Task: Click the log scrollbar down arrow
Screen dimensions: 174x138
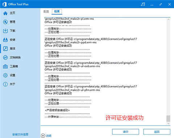Action: click(168, 124)
